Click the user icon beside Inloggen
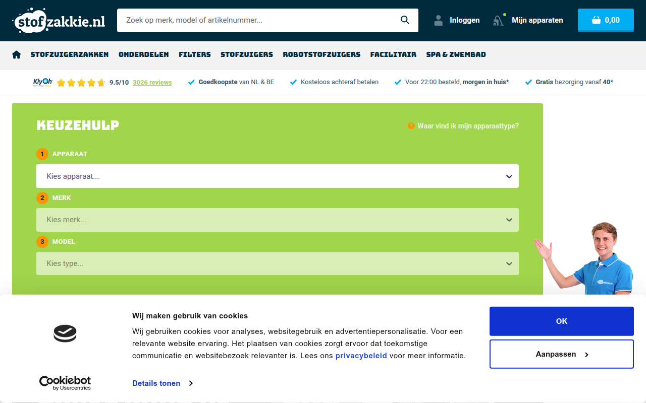Image resolution: width=646 pixels, height=403 pixels. [439, 20]
